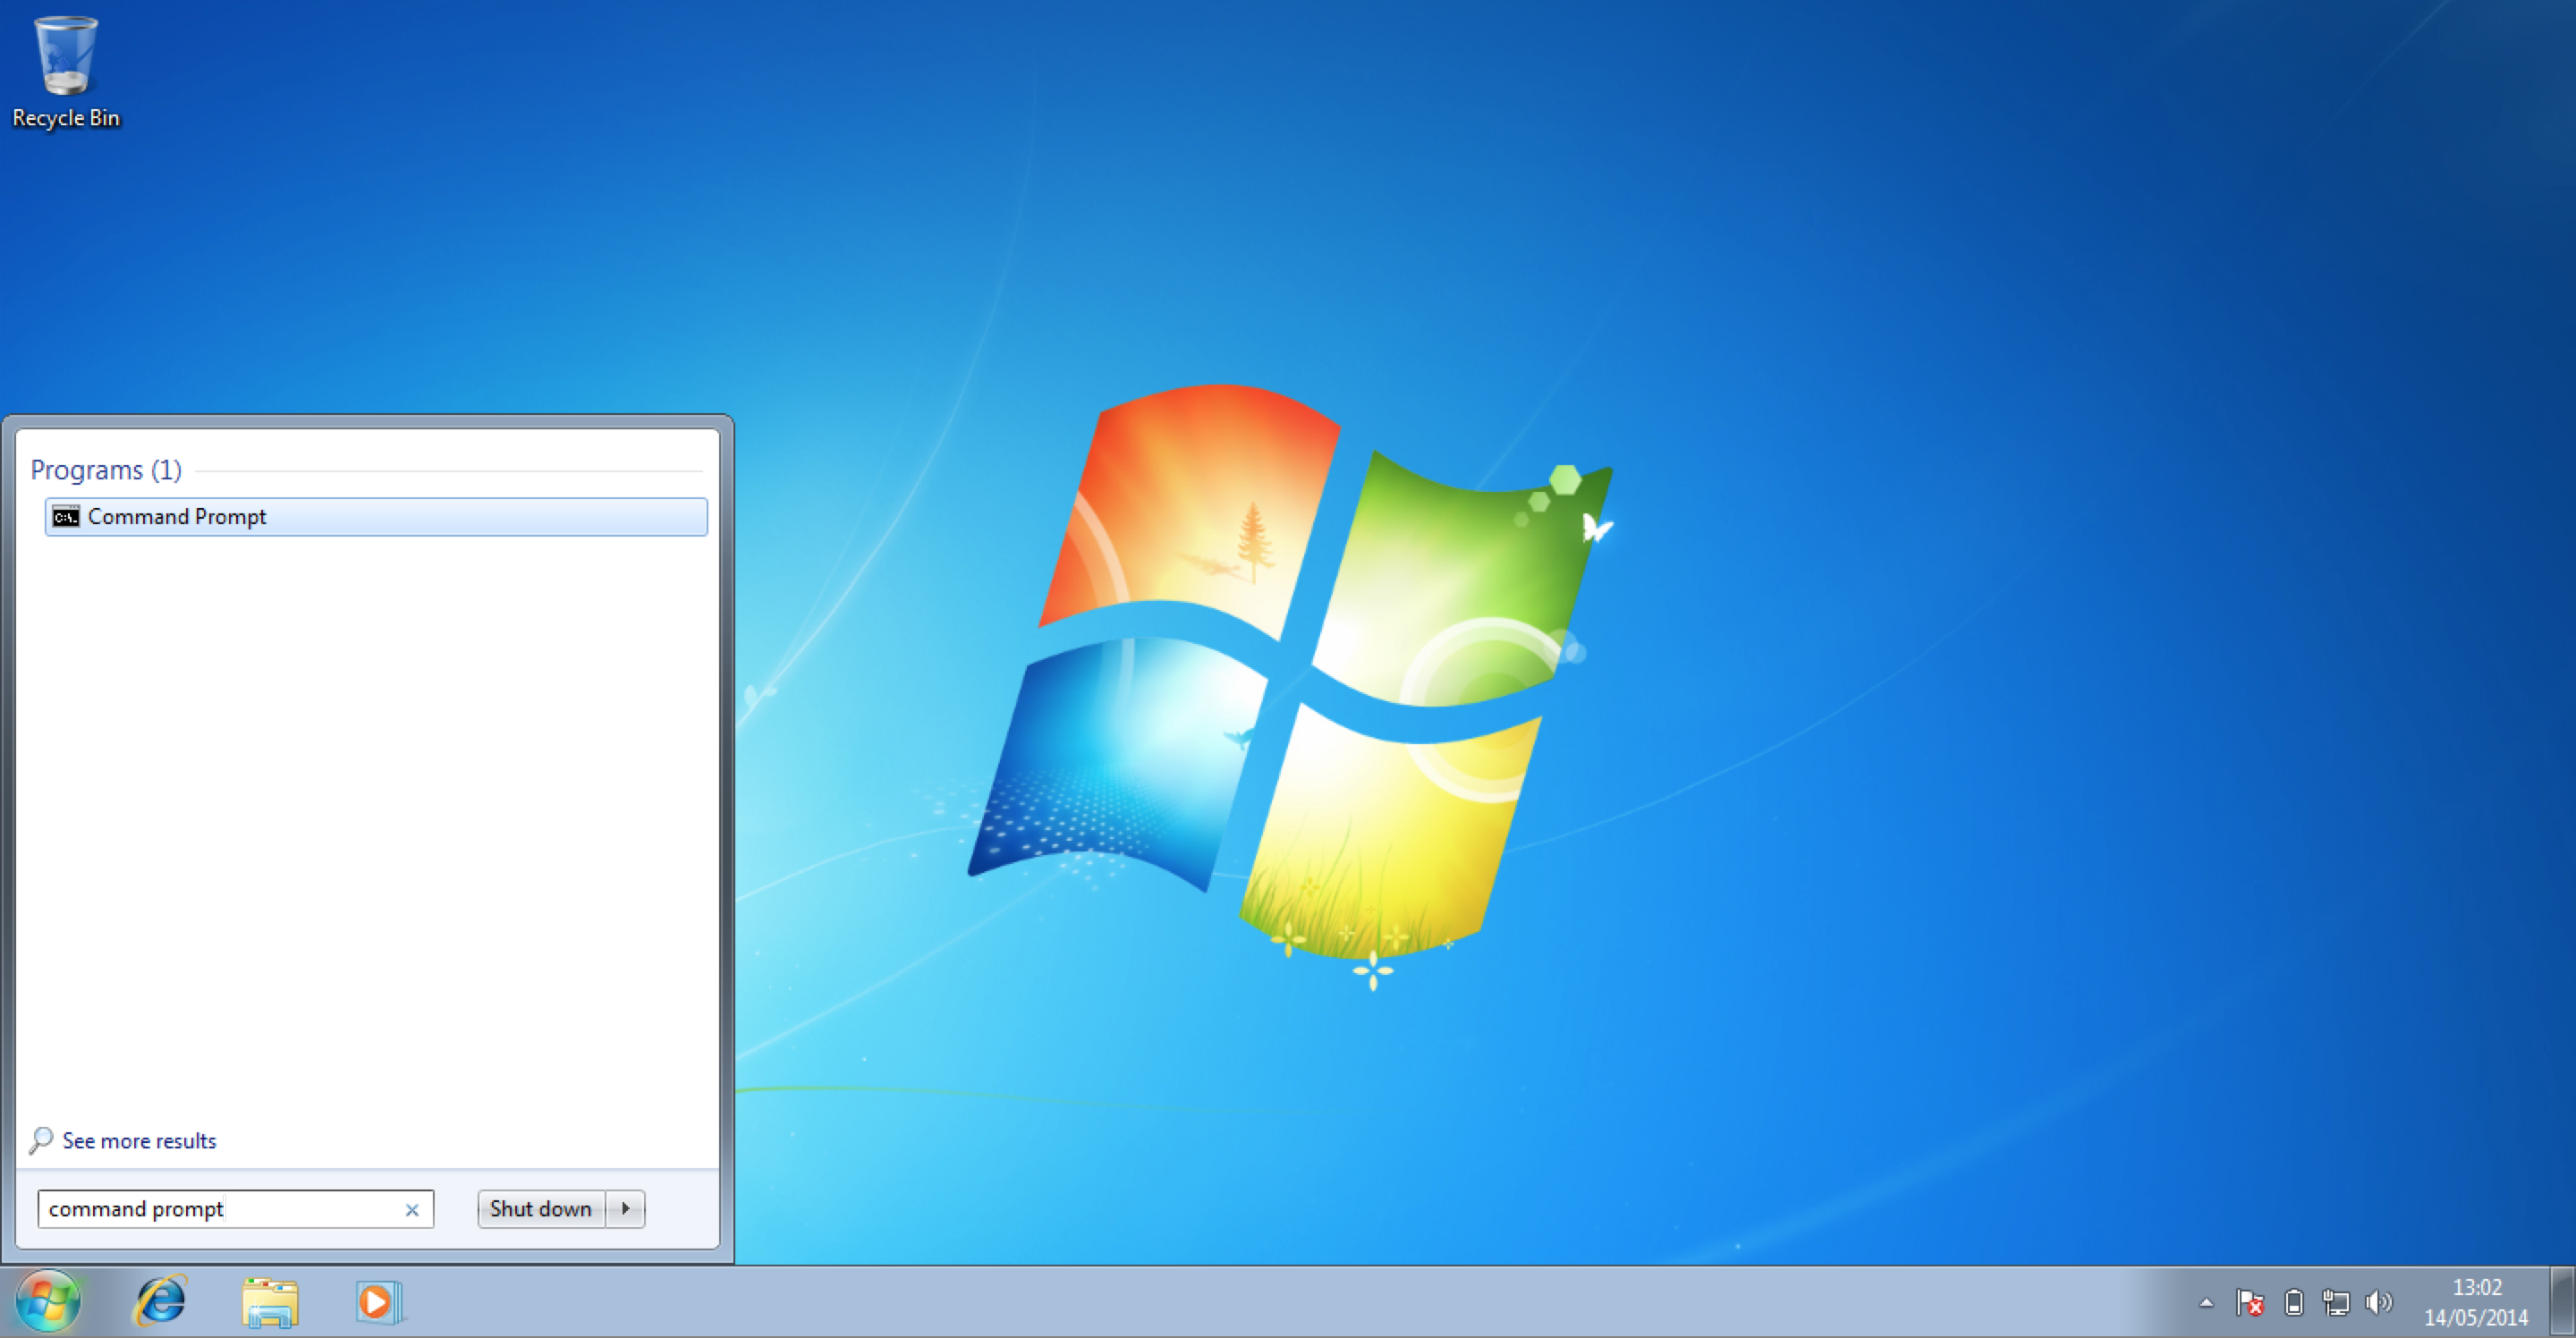Click the Command Prompt result's black icon

[x=66, y=517]
